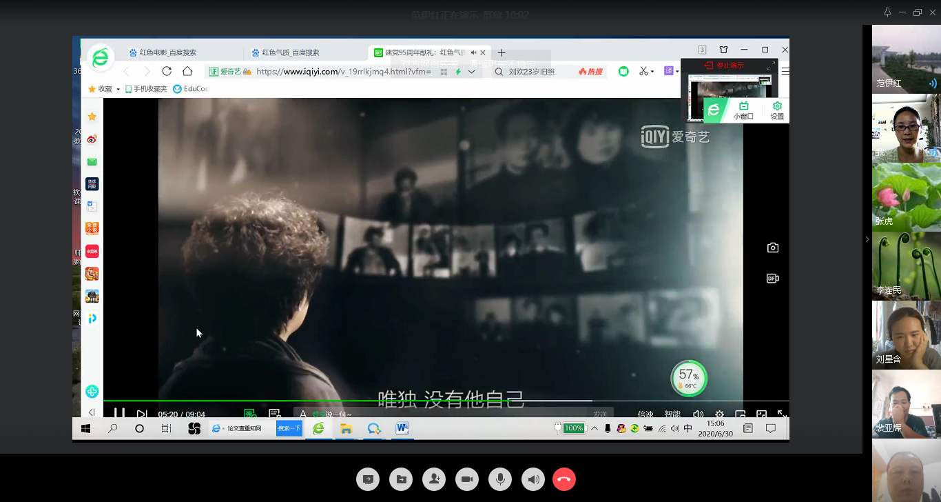This screenshot has height=502, width=941.
Task: Collapse the participants panel arrow
Action: [867, 239]
